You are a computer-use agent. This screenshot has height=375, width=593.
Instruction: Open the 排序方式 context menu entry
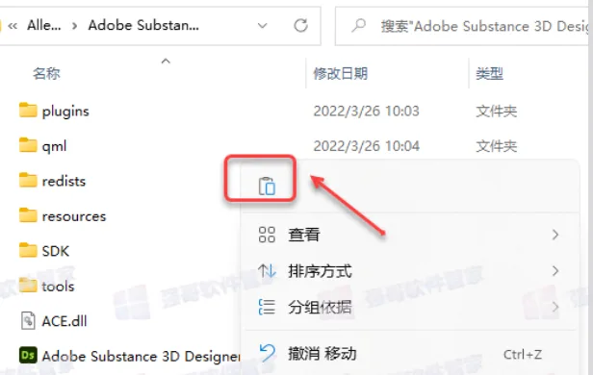(x=409, y=271)
